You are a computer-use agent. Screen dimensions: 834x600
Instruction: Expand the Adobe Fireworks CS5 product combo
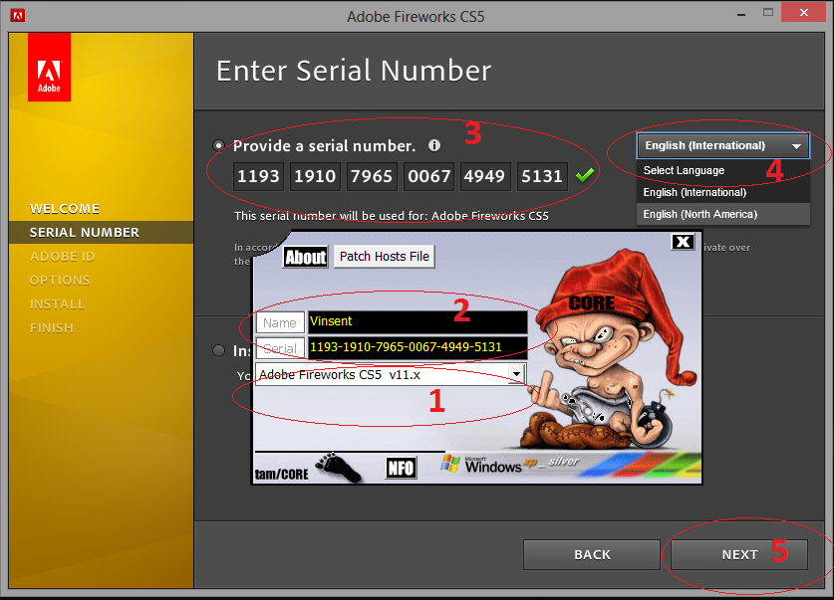click(516, 374)
